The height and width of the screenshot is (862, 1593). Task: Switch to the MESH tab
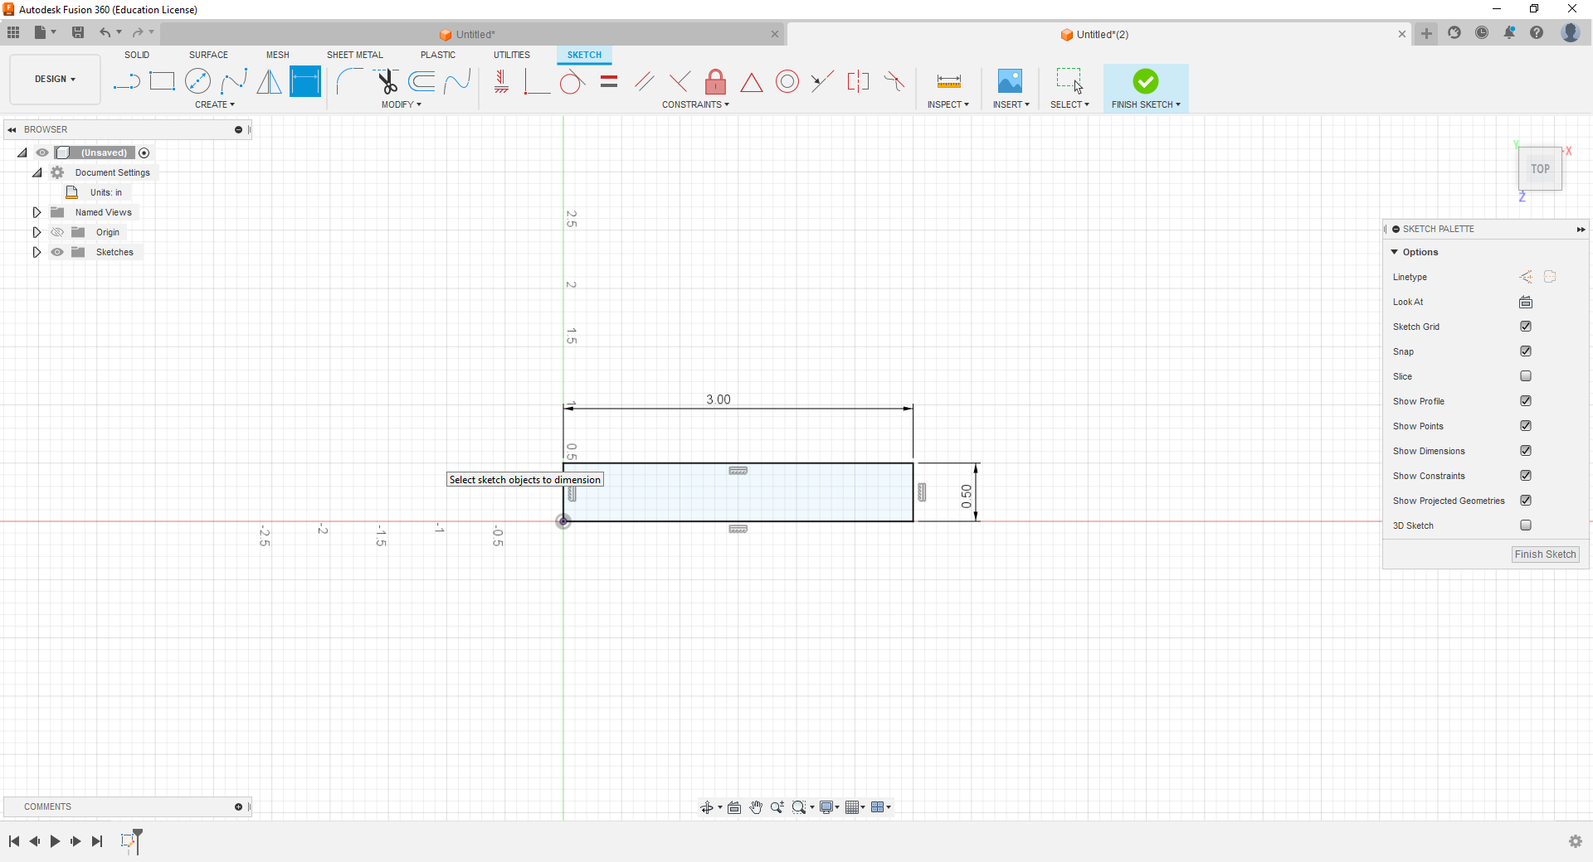tap(278, 55)
